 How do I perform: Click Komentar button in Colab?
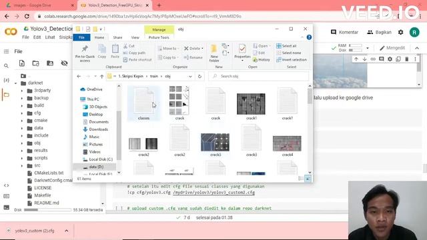tap(344, 32)
